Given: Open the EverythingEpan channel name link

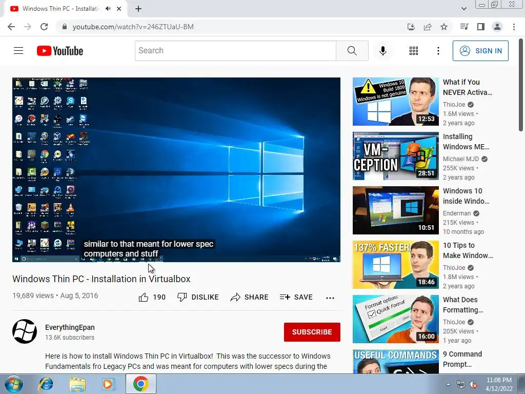Looking at the screenshot, I should click(x=70, y=327).
